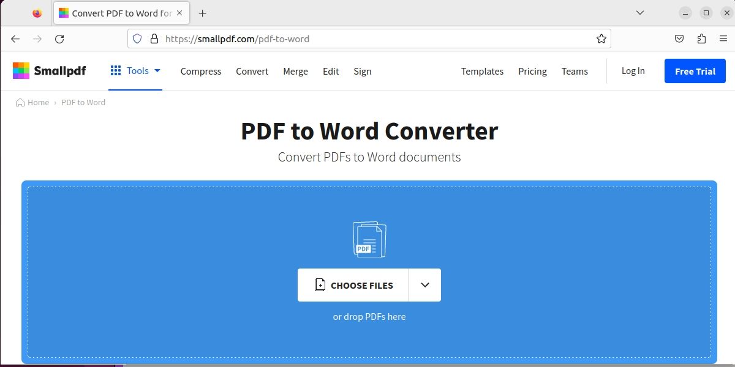Go back using the back arrow
Screen dimensions: 735x367
point(15,39)
